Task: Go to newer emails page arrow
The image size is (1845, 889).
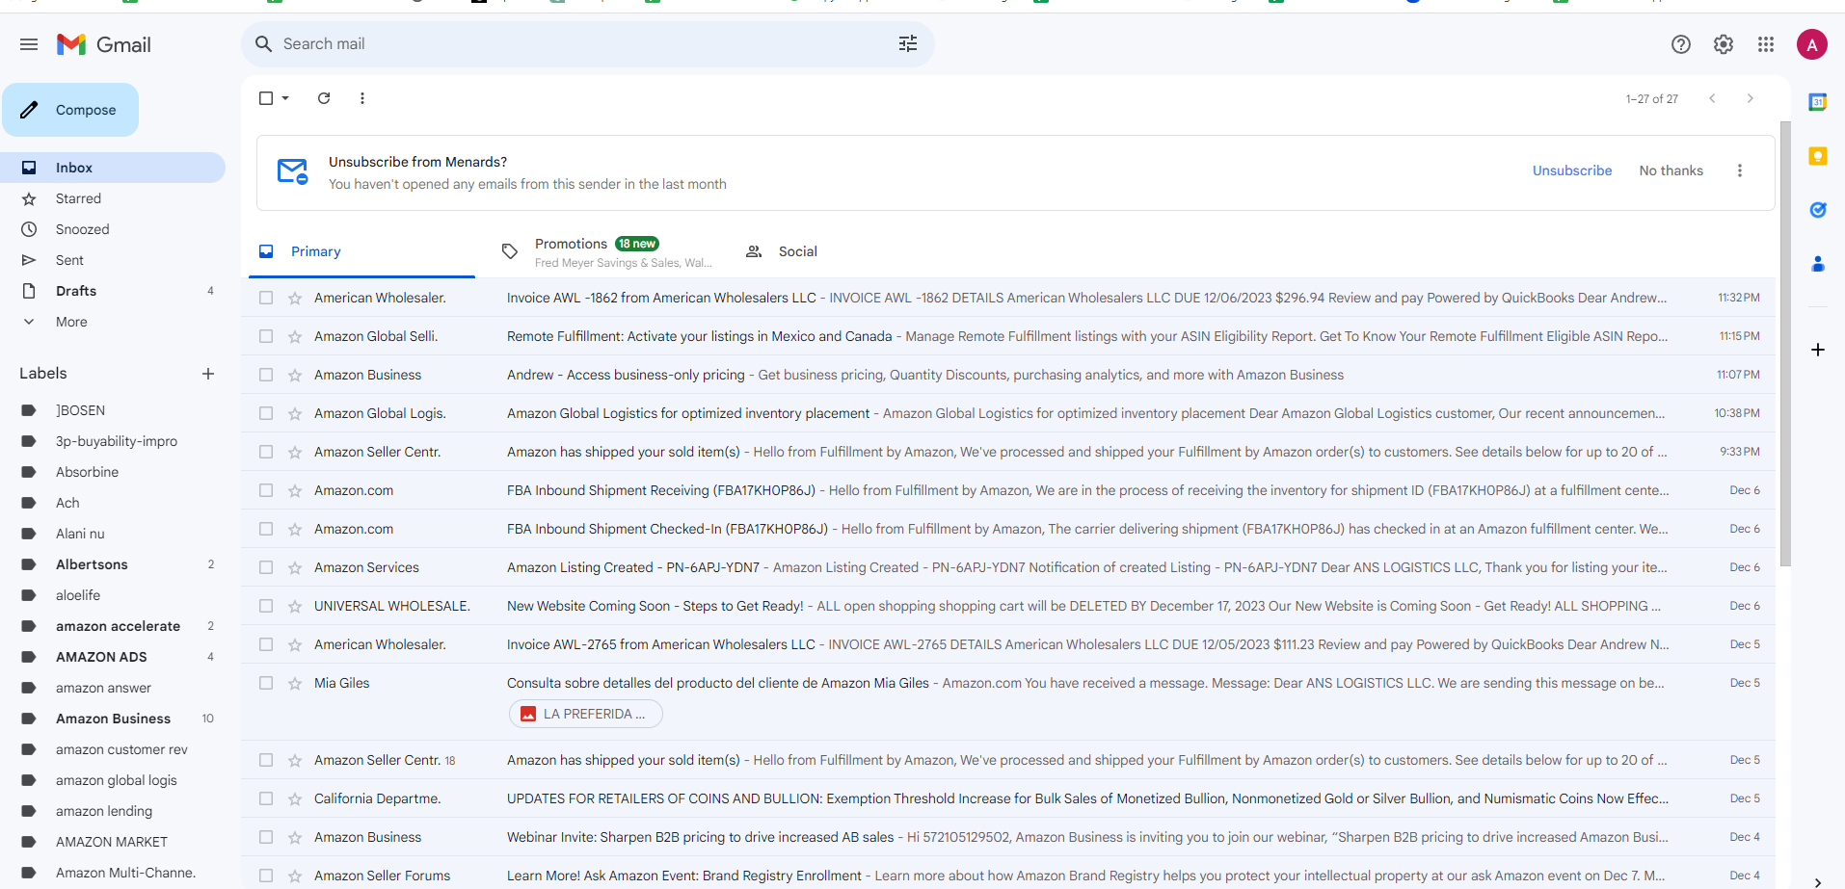Action: (x=1712, y=98)
